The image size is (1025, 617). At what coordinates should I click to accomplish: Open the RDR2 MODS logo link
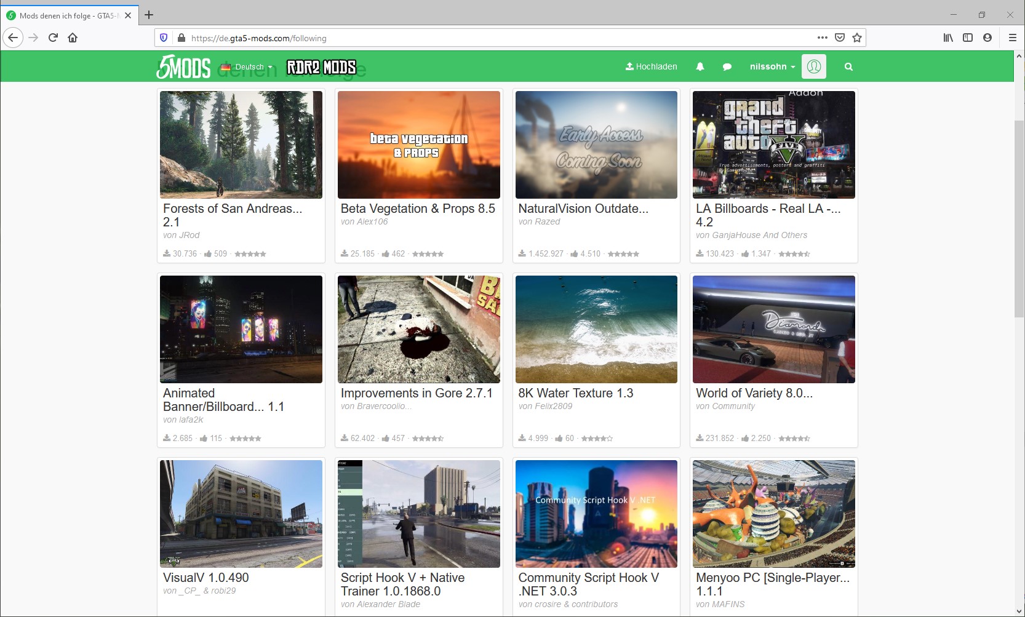tap(321, 67)
